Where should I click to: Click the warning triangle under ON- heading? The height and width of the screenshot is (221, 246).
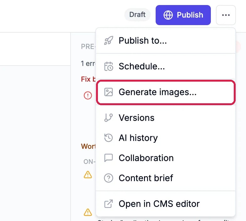[88, 175]
